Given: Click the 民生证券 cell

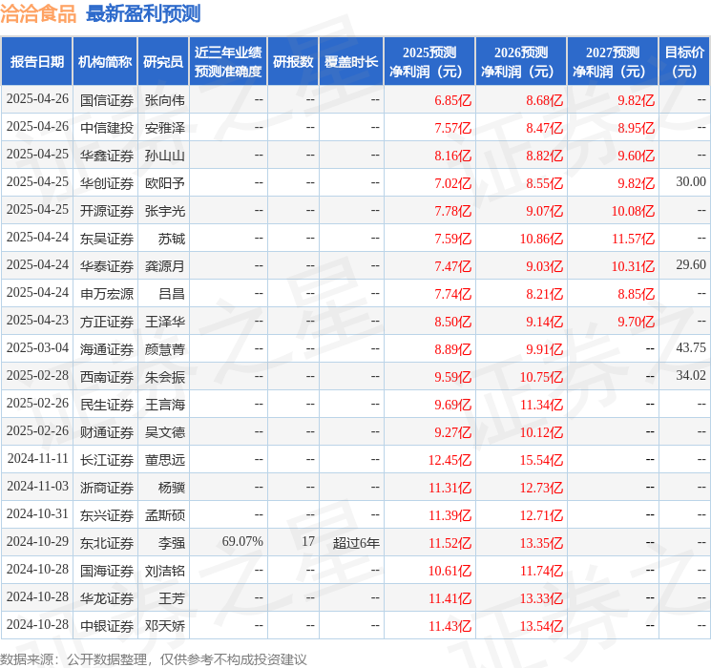Looking at the screenshot, I should point(107,405).
